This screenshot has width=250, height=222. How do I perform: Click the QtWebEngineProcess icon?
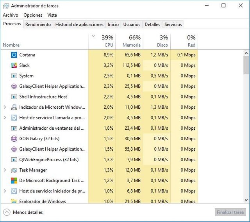point(14,160)
